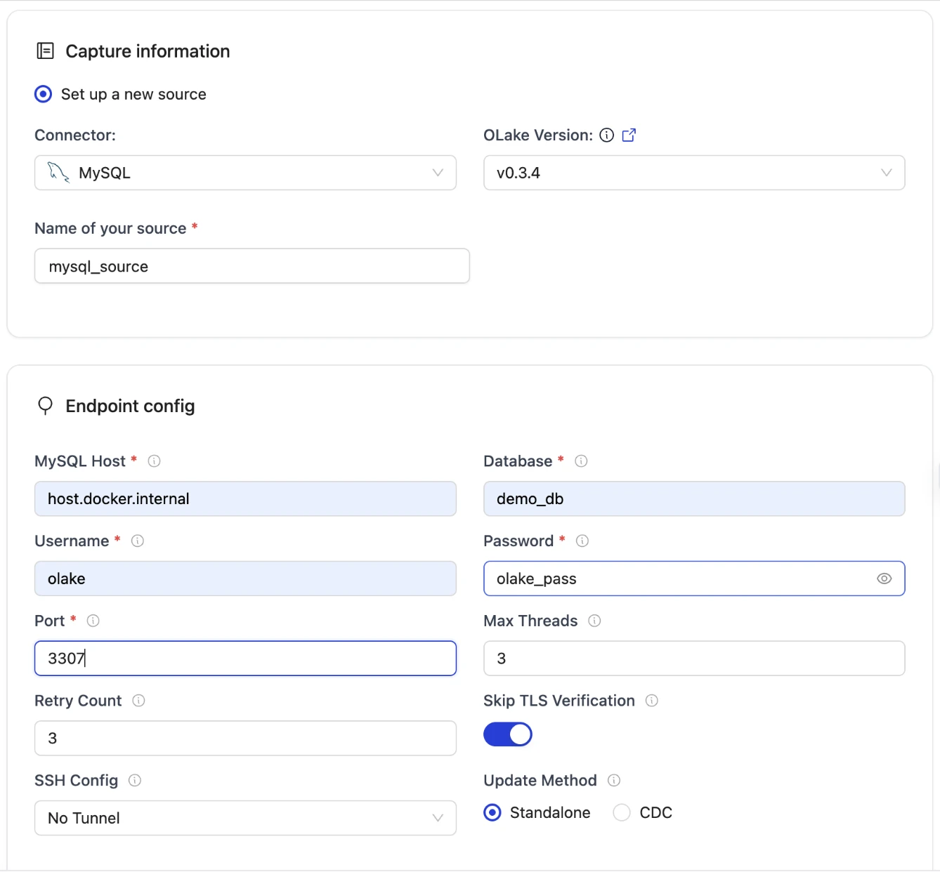Click info icon beside Password label
940x872 pixels.
tap(582, 541)
